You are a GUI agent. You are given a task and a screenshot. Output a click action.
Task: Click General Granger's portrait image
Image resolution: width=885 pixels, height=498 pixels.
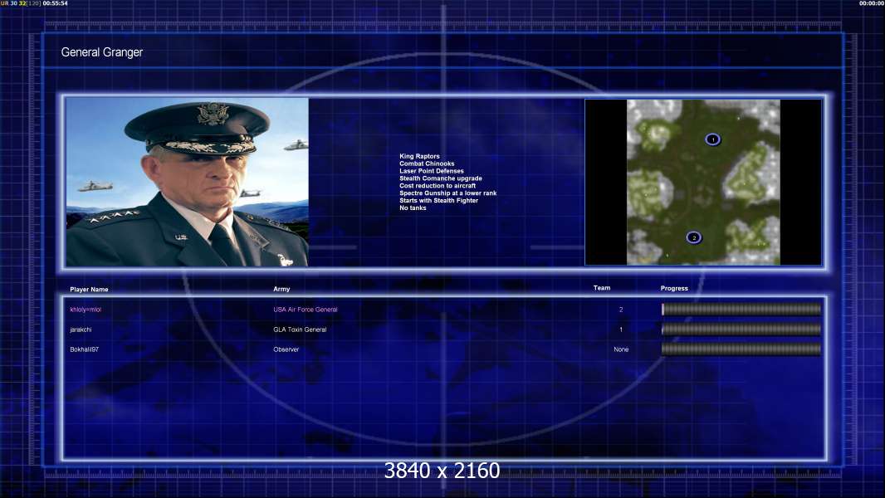pos(188,182)
